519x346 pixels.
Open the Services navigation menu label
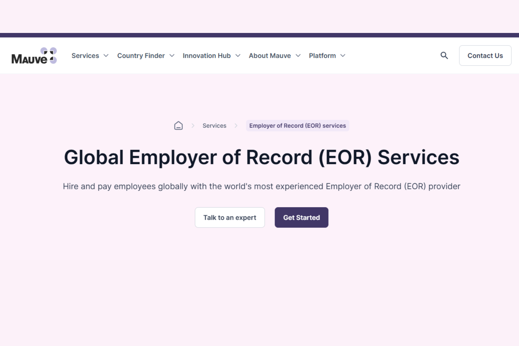point(85,56)
